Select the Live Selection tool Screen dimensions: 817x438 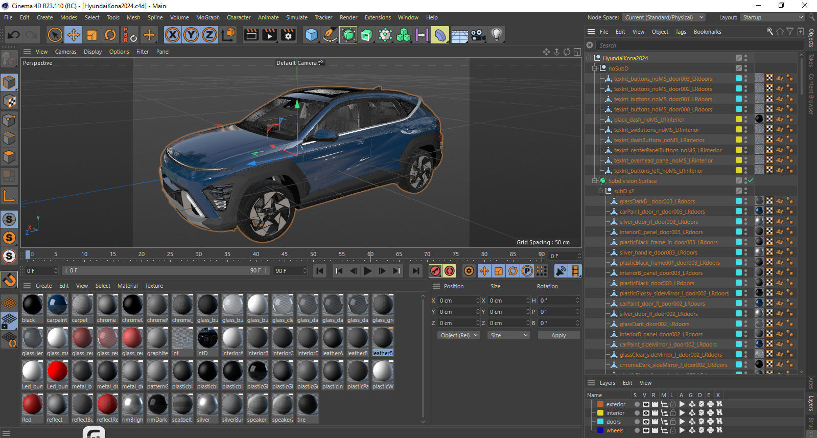coord(55,35)
